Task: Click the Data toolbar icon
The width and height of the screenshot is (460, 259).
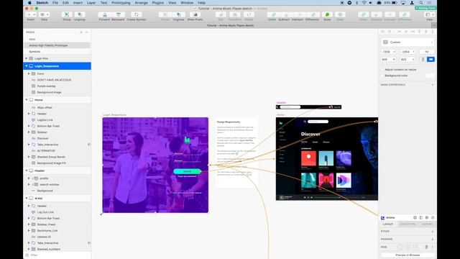Action: click(44, 14)
